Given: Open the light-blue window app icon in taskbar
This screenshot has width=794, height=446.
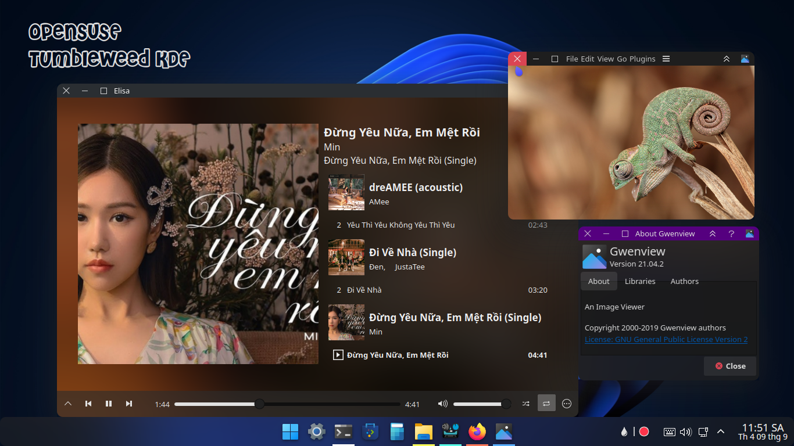Looking at the screenshot, I should [397, 431].
